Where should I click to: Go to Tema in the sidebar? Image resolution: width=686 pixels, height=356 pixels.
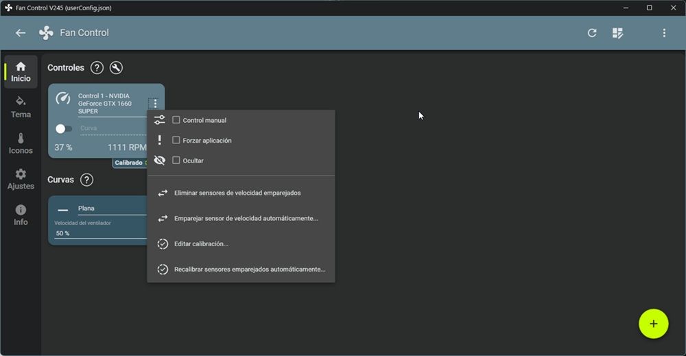(21, 107)
